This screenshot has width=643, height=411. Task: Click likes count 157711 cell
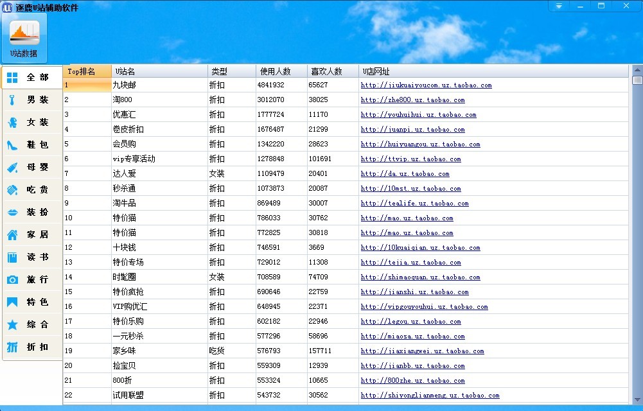point(333,351)
